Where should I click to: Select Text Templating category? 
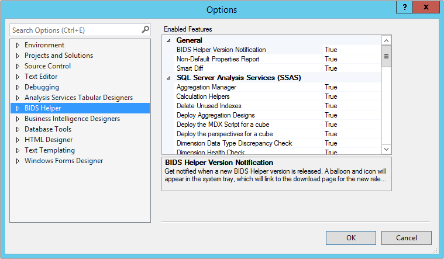(50, 150)
